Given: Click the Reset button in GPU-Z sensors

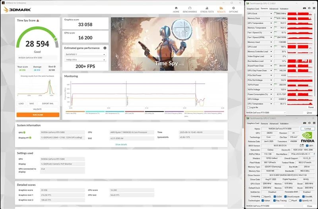Looking at the screenshot, I should [311, 107].
